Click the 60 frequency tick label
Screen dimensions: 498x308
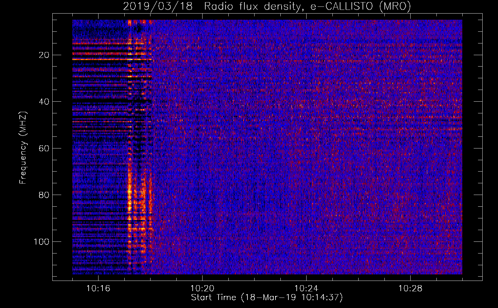44,148
